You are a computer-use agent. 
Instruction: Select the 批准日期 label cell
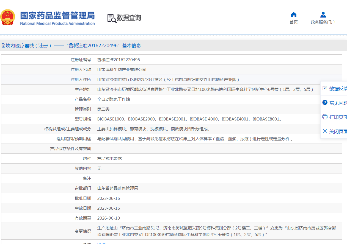coord(48,198)
